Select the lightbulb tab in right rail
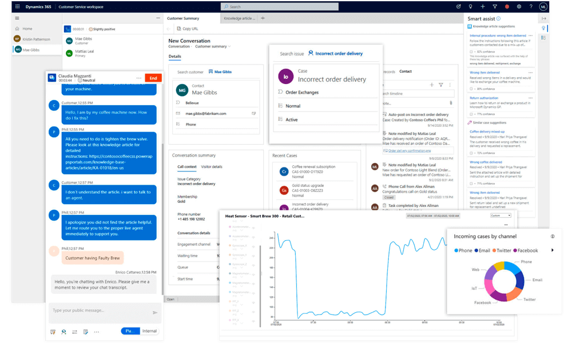 click(x=543, y=28)
